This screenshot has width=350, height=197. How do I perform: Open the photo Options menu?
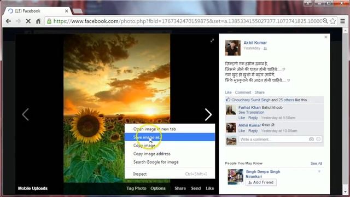tap(158, 188)
